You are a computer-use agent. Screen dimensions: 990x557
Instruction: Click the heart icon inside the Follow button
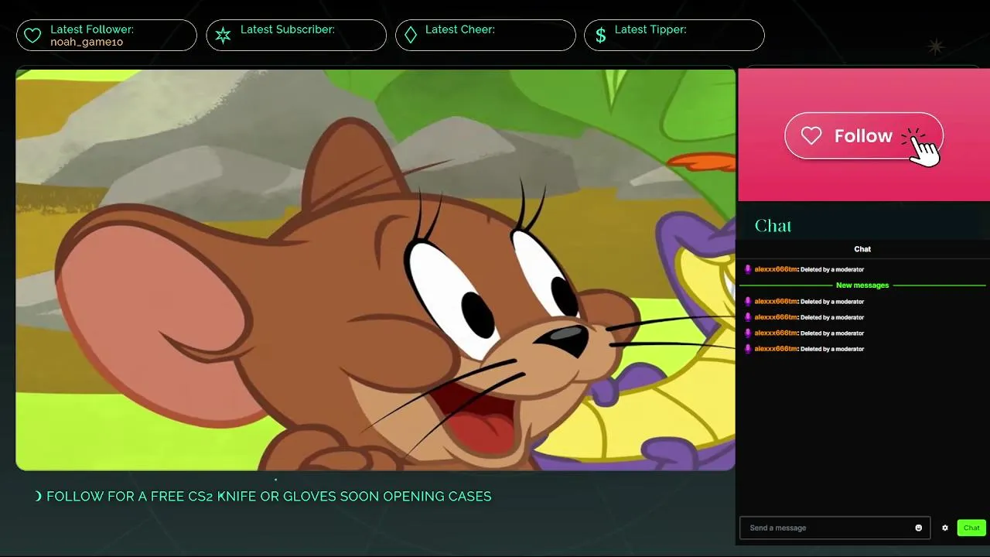click(811, 136)
